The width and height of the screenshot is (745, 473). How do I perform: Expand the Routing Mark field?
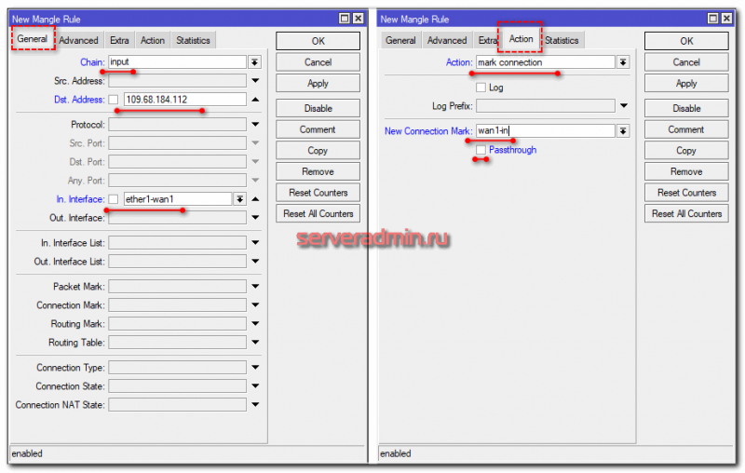tap(255, 323)
